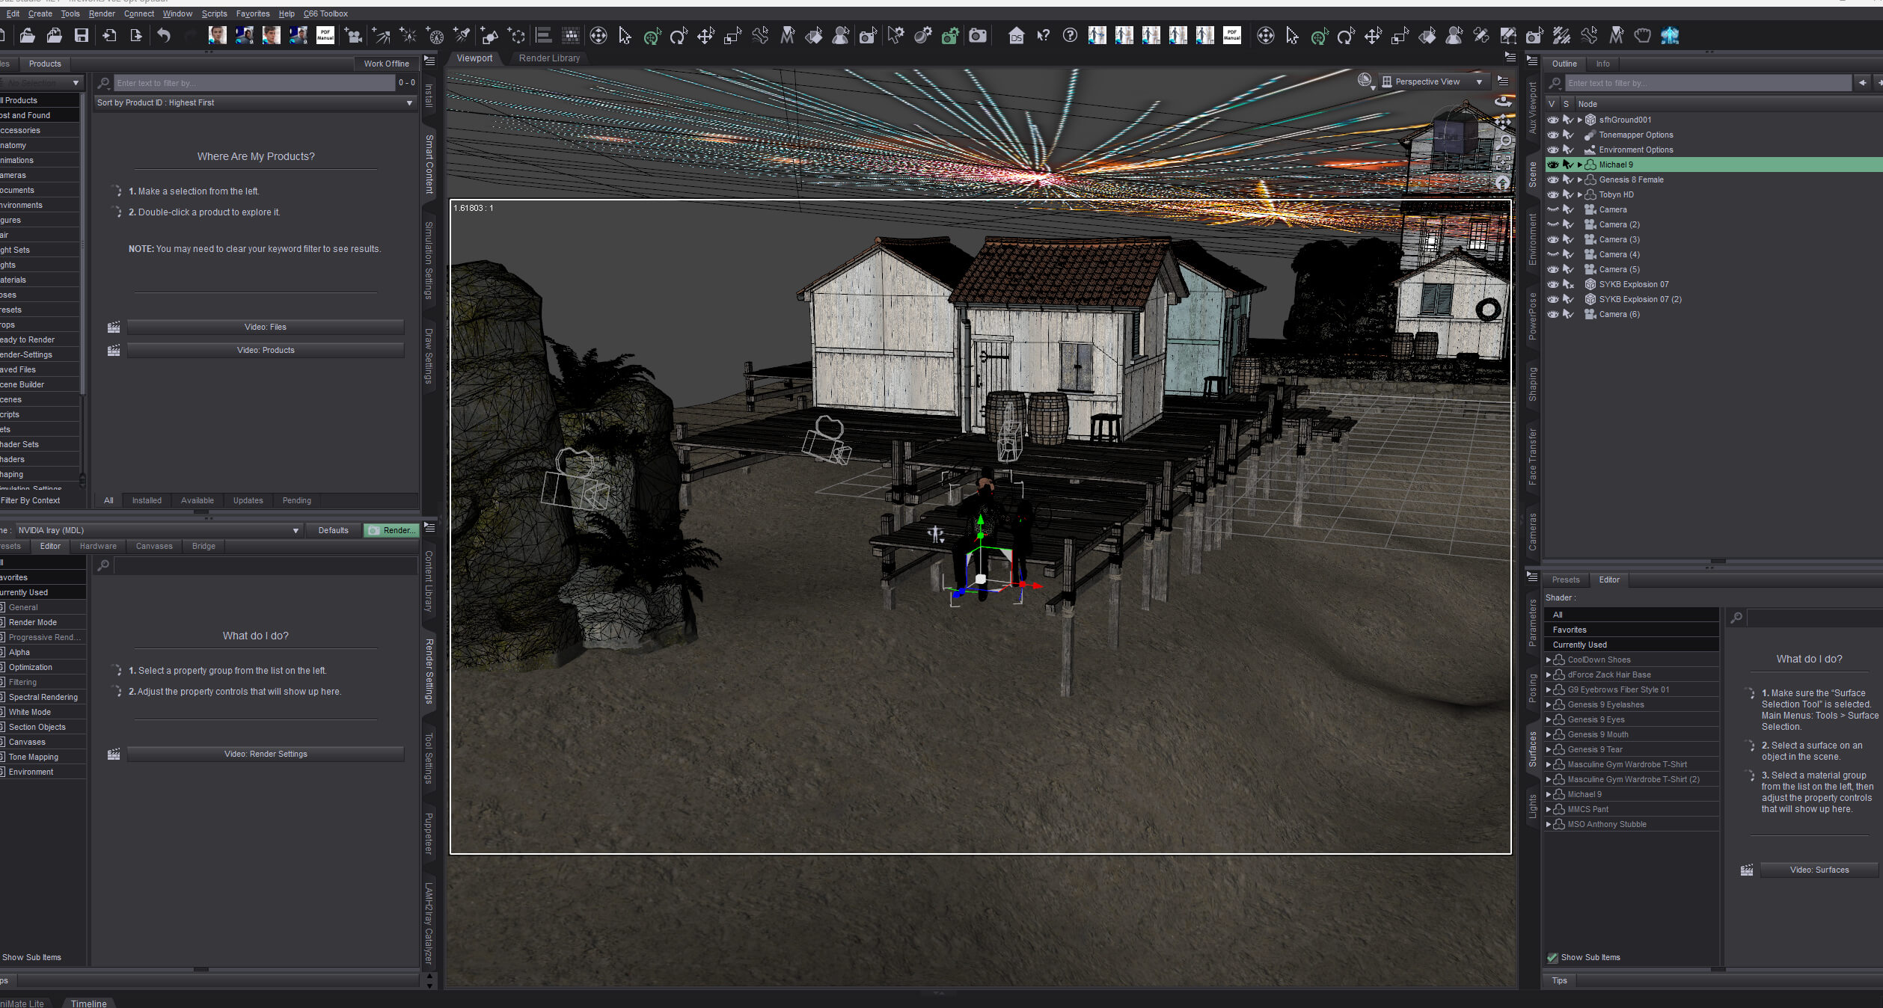Open the Align tool icon

point(544,35)
